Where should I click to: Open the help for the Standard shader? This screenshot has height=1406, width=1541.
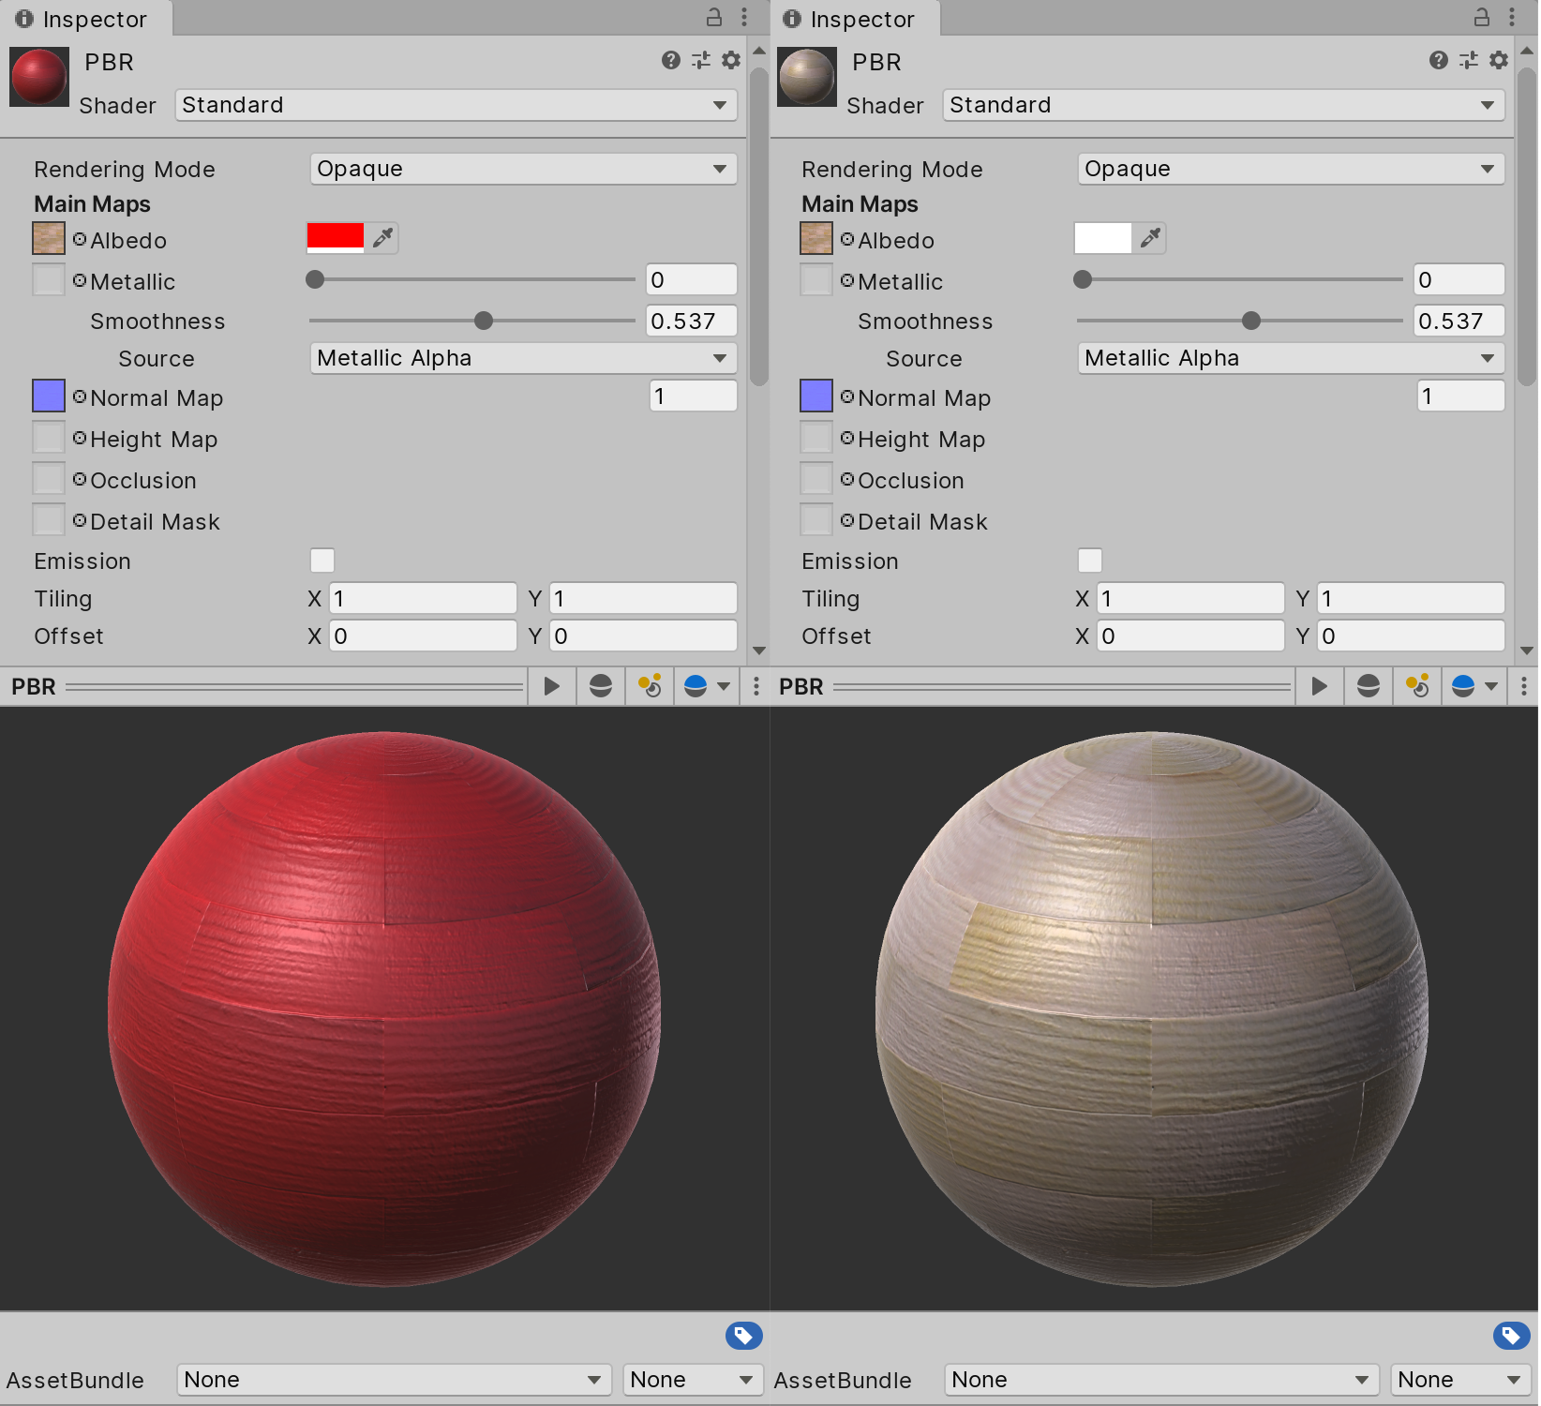(670, 60)
